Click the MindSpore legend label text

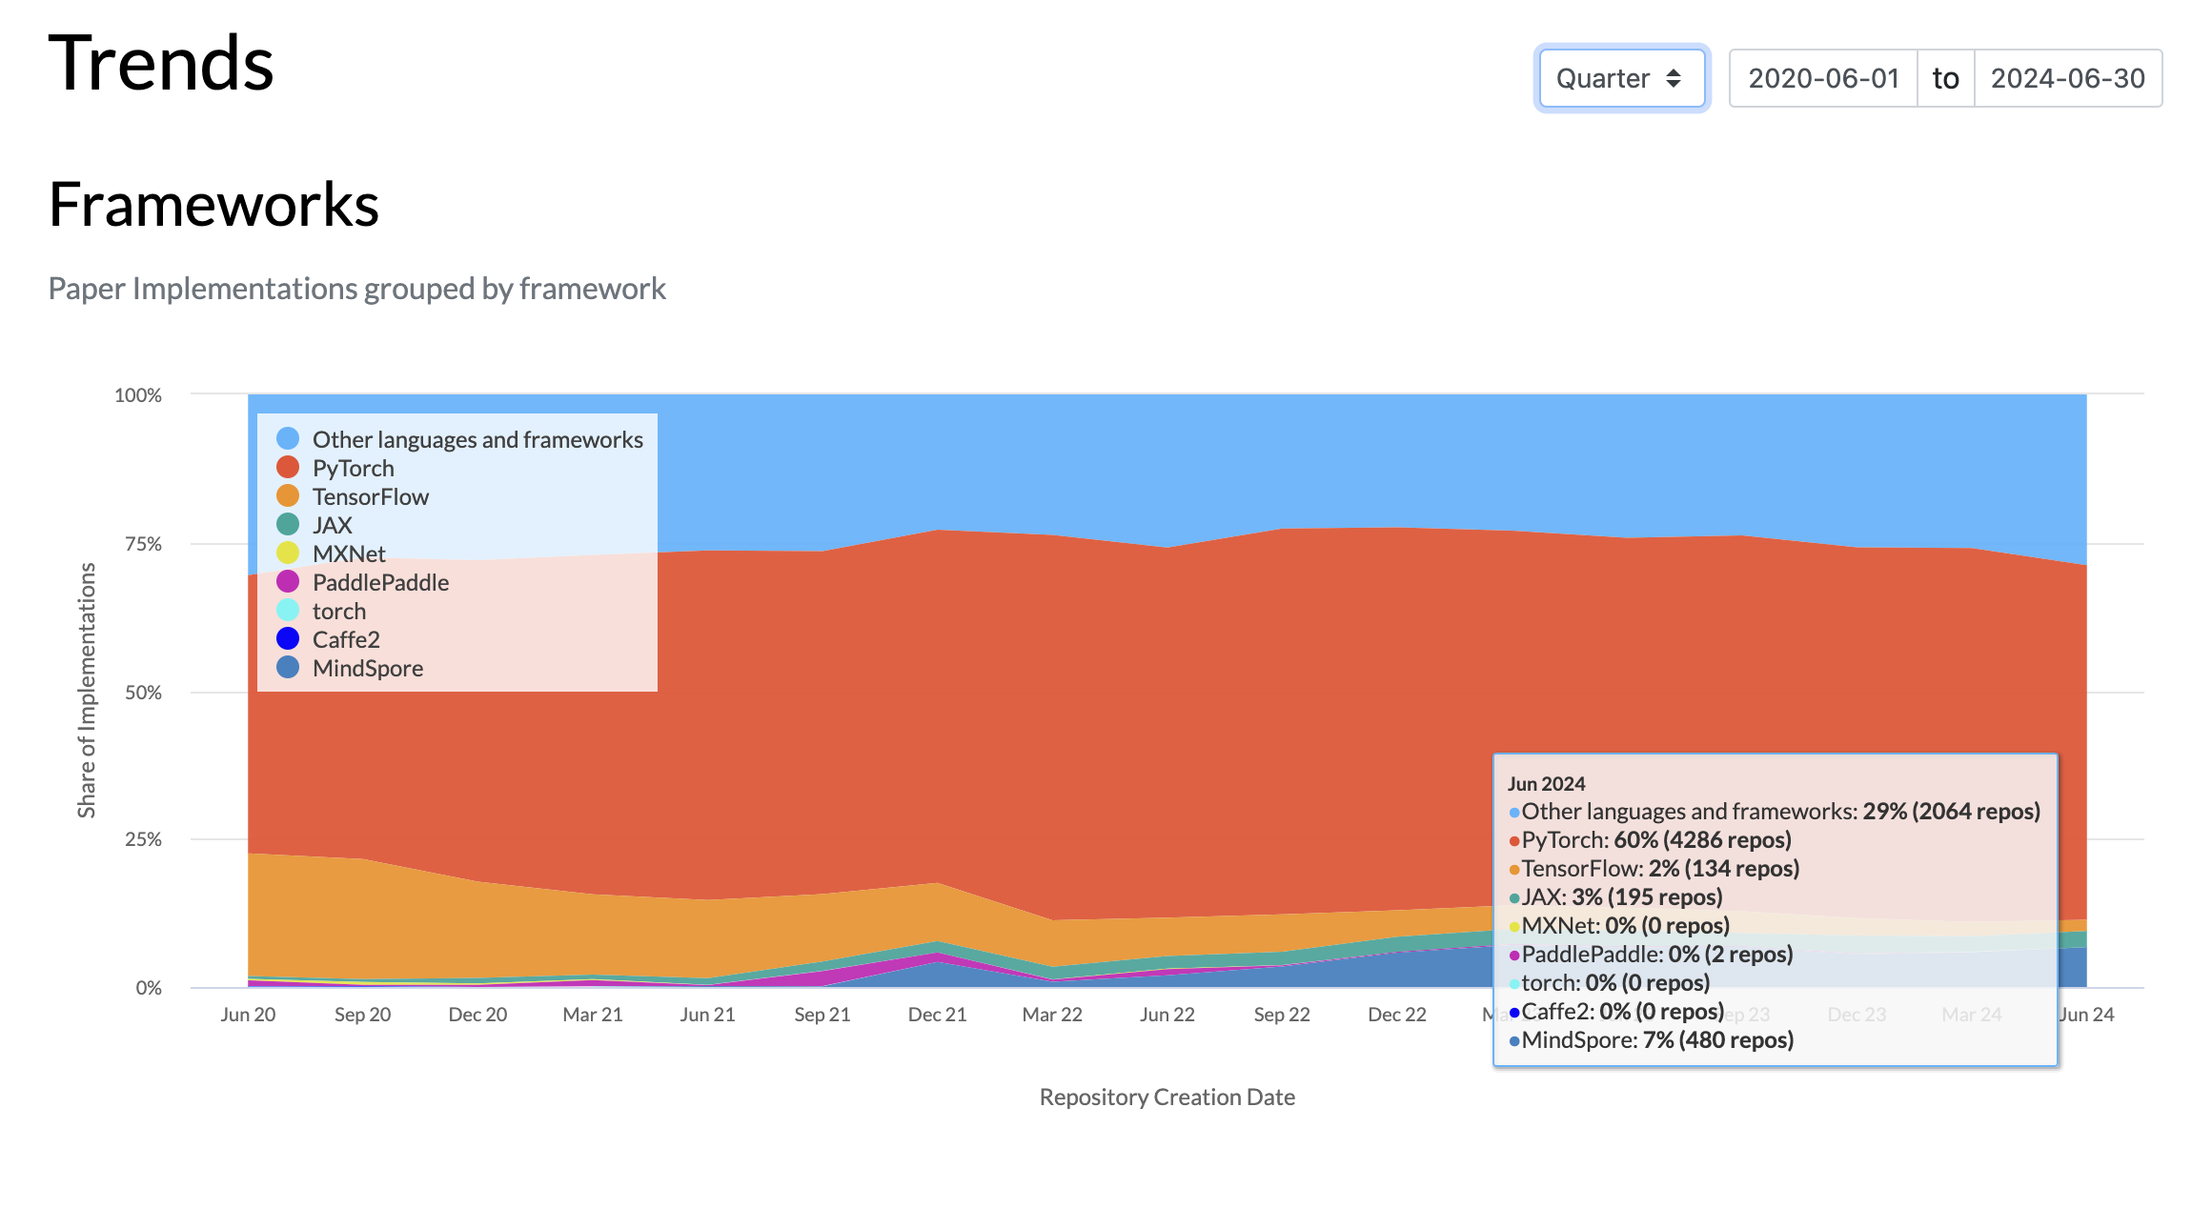click(367, 669)
